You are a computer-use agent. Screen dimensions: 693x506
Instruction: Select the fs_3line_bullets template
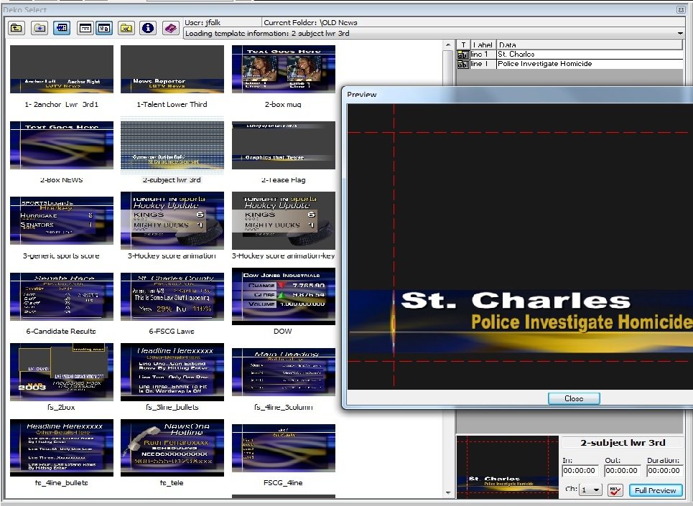[172, 372]
